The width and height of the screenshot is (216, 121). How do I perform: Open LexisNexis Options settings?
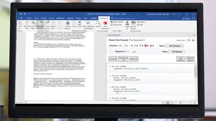coord(141,22)
